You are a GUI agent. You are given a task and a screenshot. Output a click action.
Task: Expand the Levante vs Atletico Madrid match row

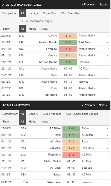coord(108,36)
